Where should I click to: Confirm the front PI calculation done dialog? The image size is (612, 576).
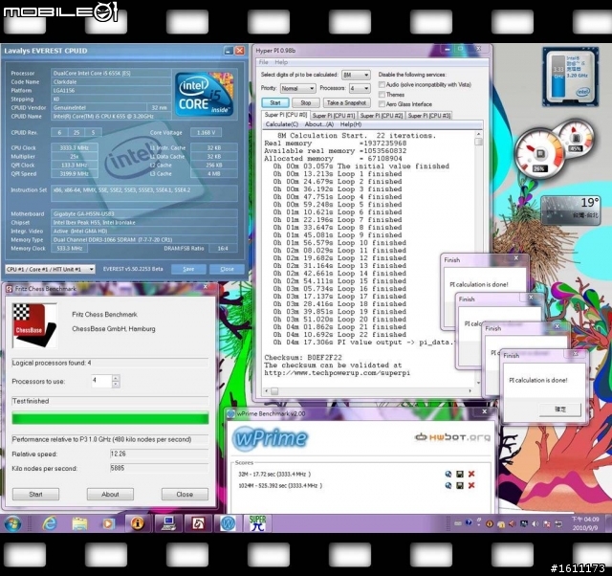point(560,410)
